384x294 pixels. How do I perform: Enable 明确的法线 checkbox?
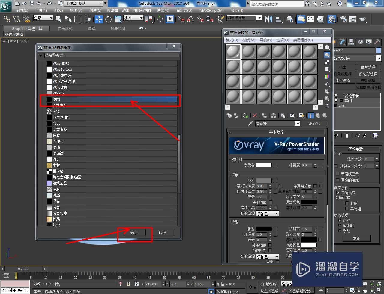coord(338,180)
